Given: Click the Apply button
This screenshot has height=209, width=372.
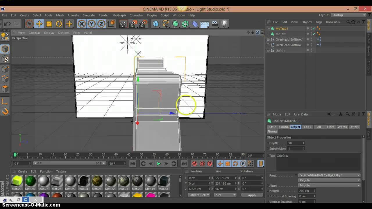Looking at the screenshot, I should point(252,195).
